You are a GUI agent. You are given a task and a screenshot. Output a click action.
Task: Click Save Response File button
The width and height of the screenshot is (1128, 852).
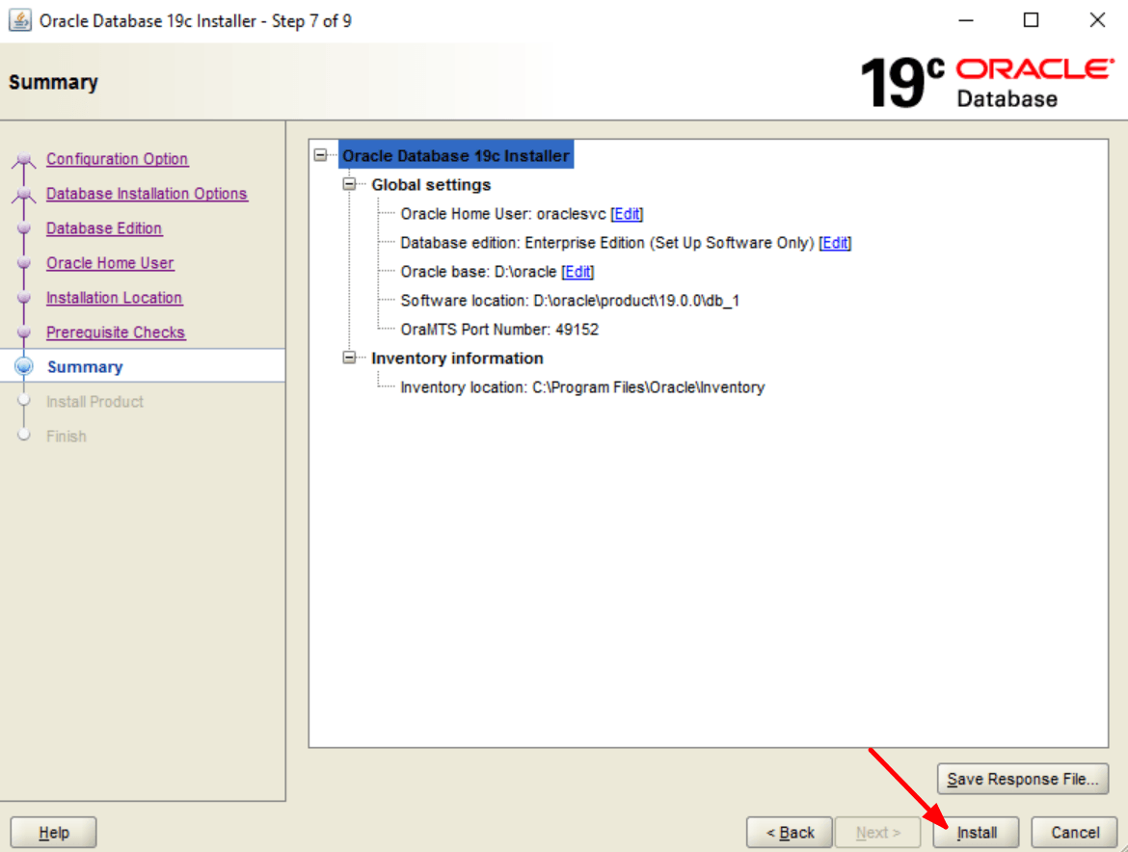tap(1022, 779)
